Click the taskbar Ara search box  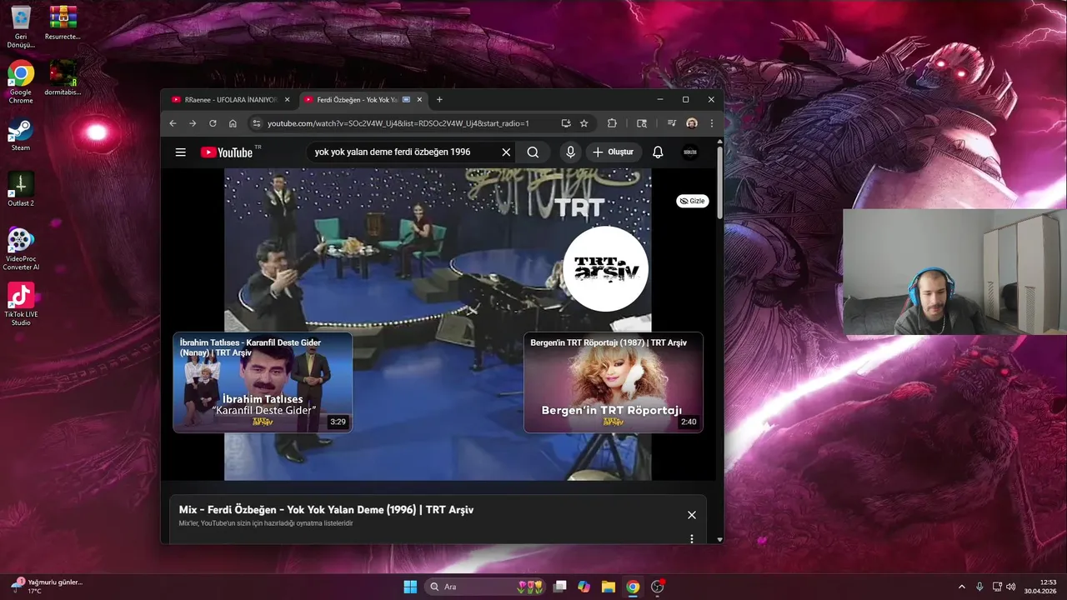(484, 587)
